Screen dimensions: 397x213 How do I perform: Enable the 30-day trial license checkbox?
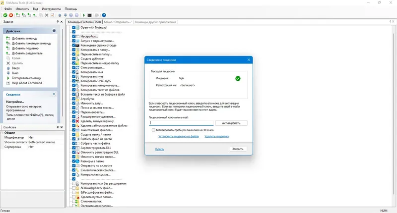[x=153, y=130]
